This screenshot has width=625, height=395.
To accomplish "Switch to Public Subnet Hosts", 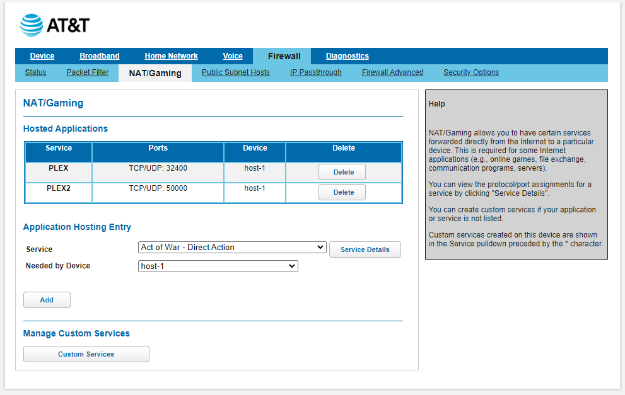I will click(235, 72).
